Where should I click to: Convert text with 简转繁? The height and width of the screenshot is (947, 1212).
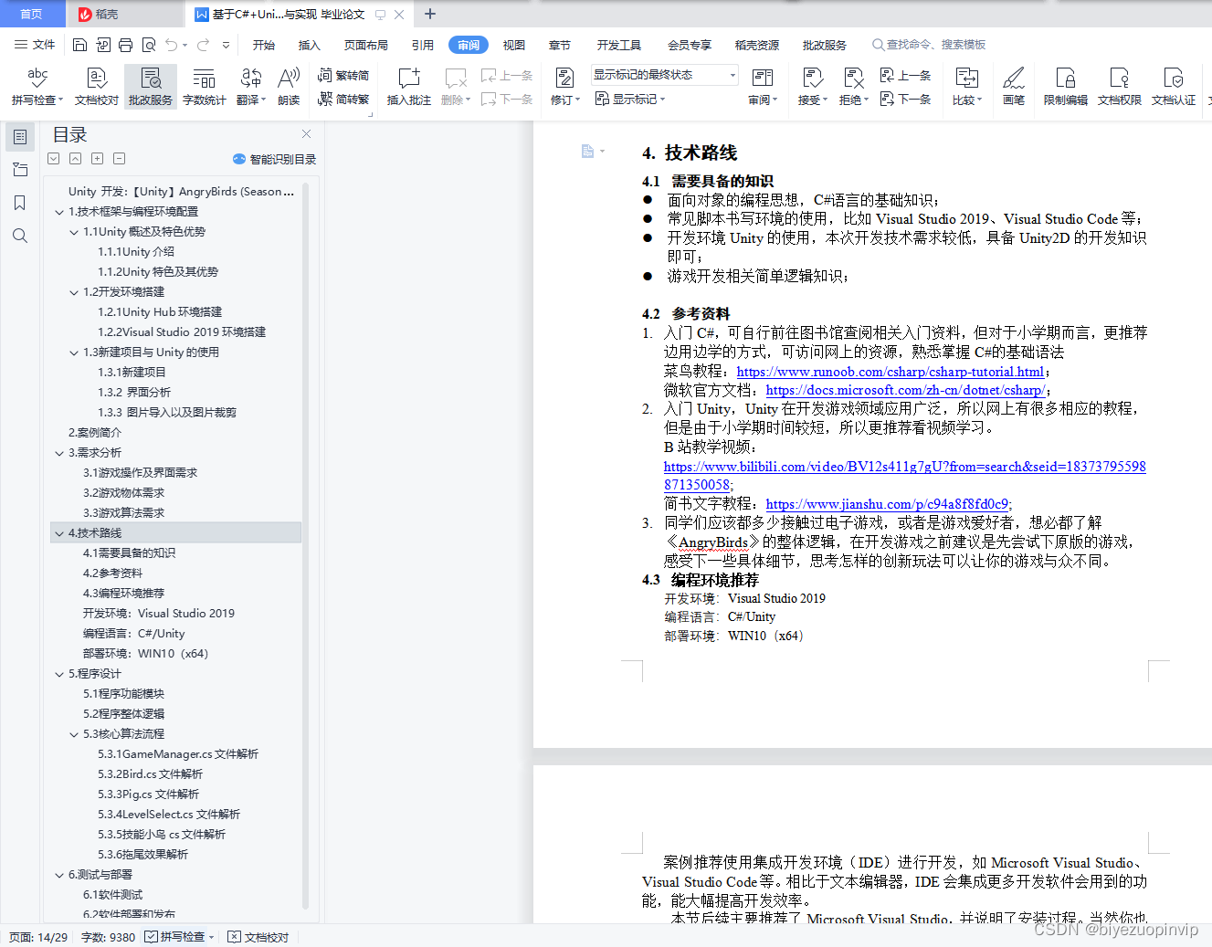point(343,100)
